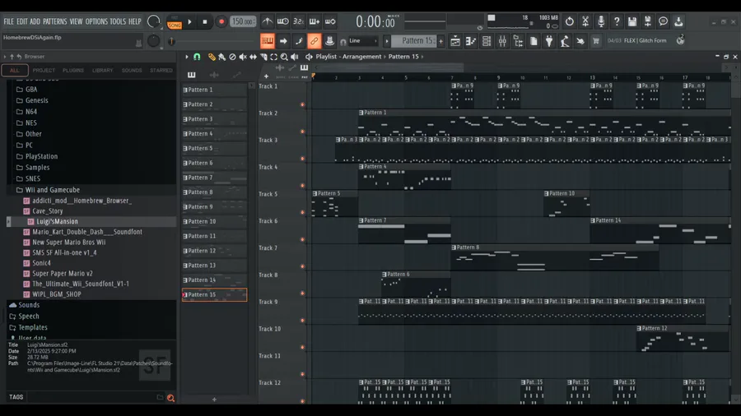Mute Track 5 with its dot
Screen dimensions: 741x416
(x=302, y=212)
